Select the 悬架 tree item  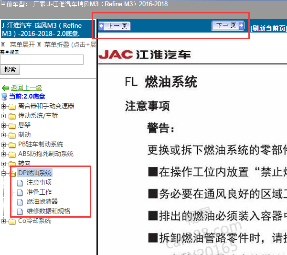tap(24, 125)
